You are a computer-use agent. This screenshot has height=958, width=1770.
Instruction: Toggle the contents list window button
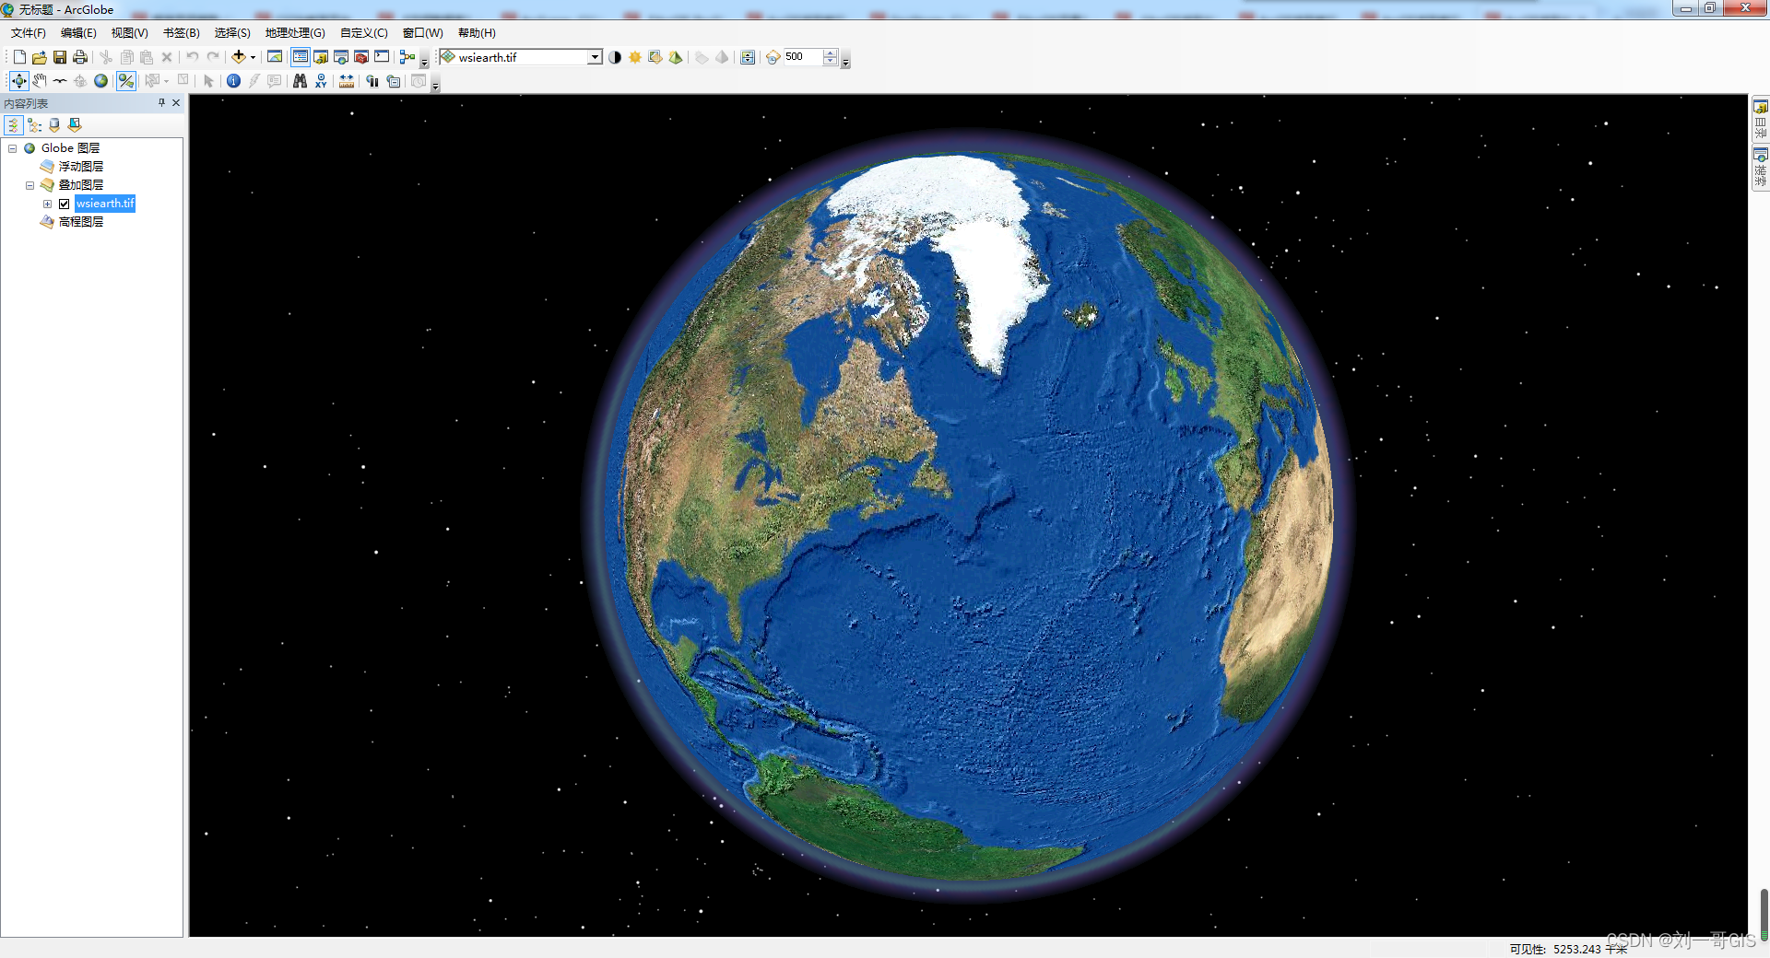click(x=301, y=57)
